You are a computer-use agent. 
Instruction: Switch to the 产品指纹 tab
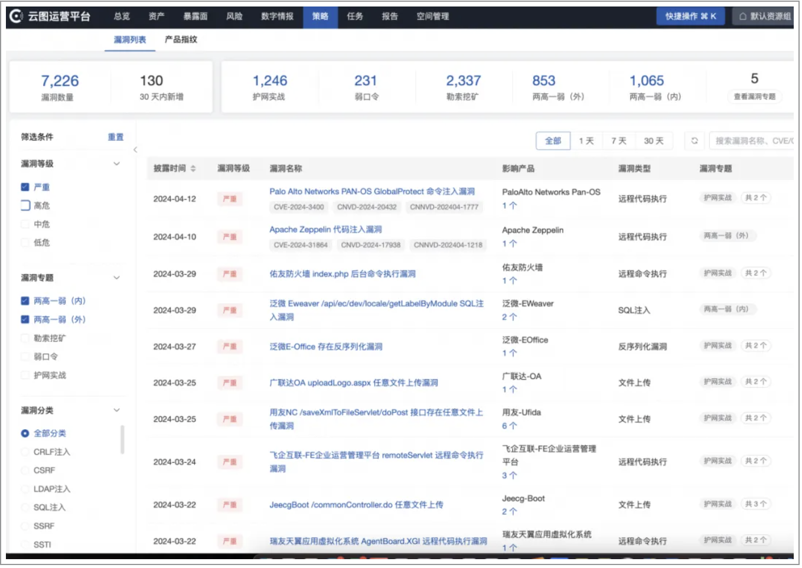pyautogui.click(x=181, y=40)
